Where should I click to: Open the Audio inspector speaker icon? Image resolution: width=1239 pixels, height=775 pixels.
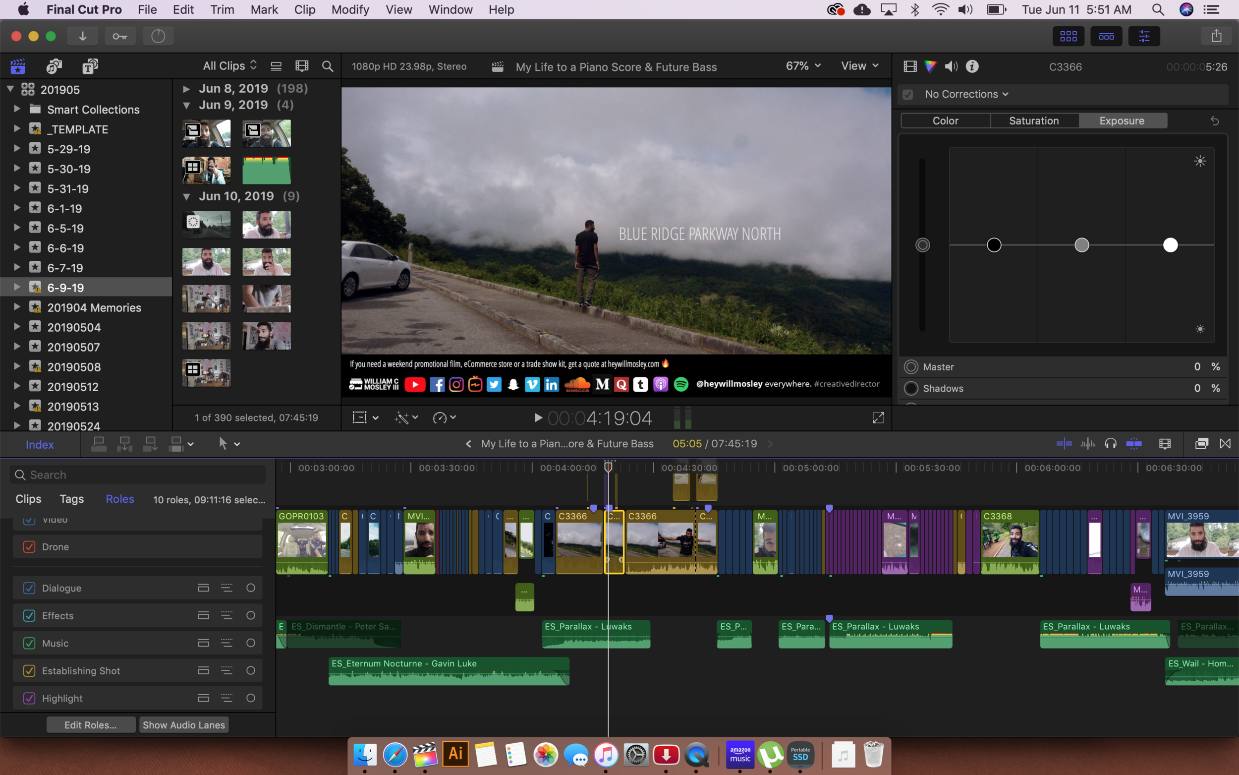coord(951,66)
